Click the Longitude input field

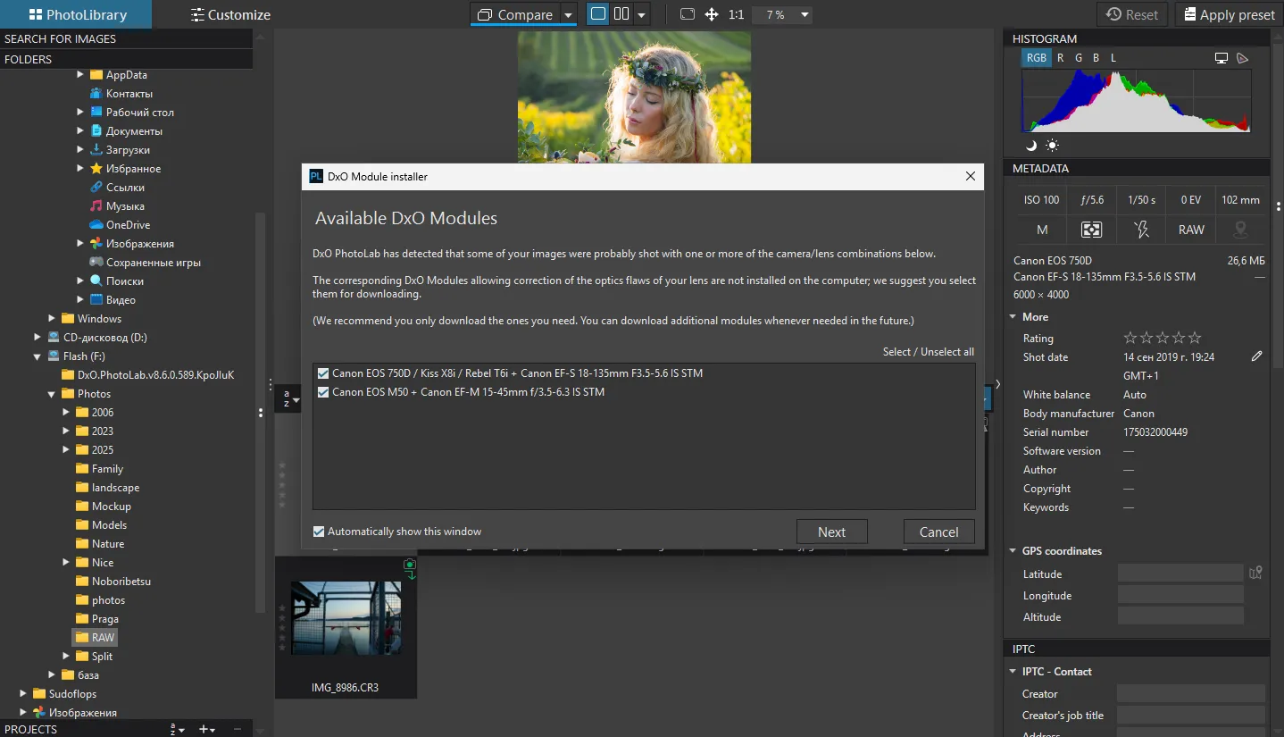point(1180,595)
